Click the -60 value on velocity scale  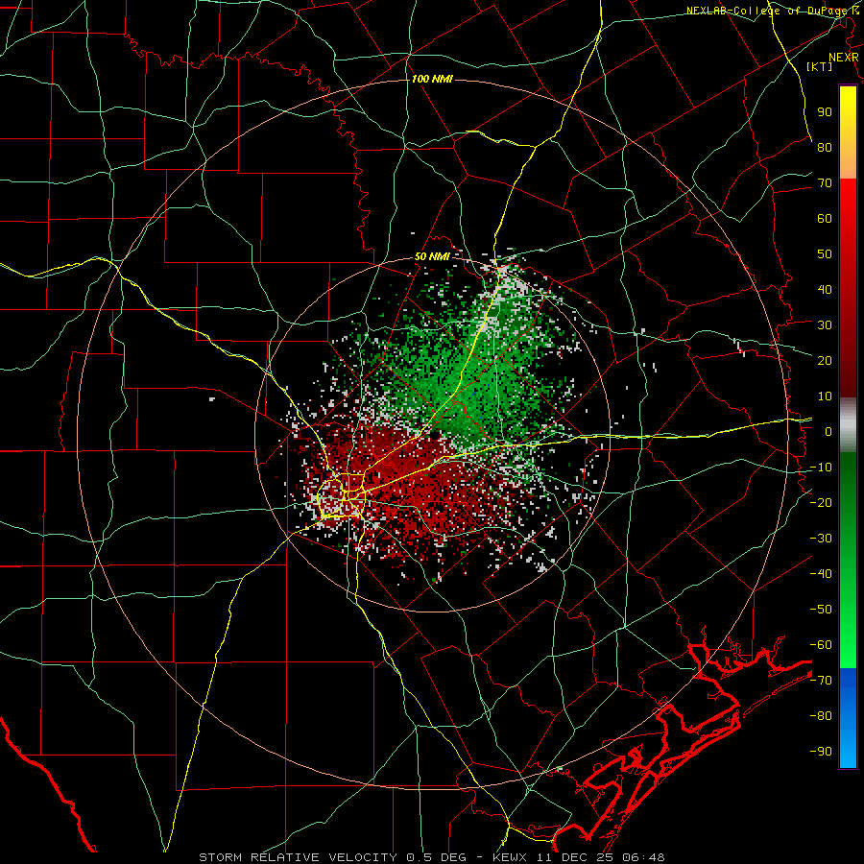(821, 645)
